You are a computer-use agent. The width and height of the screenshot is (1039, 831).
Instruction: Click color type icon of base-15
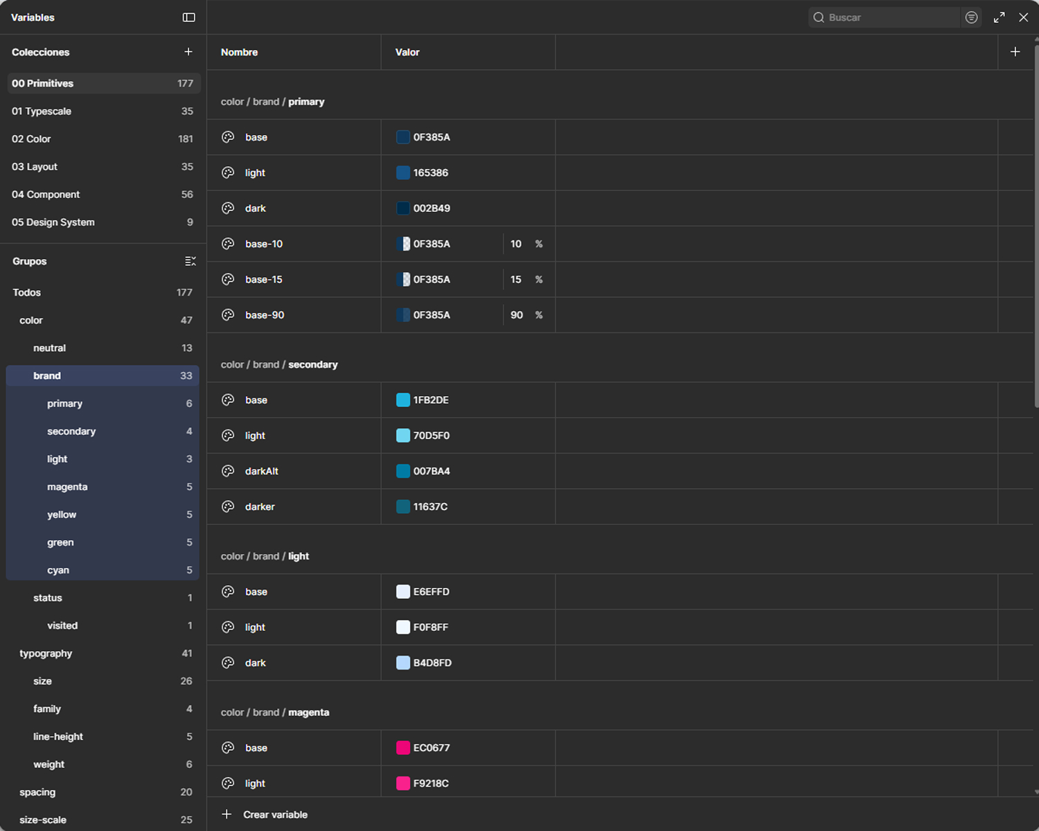(228, 279)
